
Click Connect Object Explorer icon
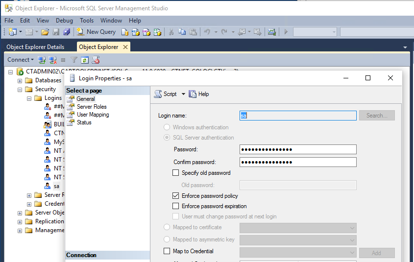pos(42,60)
